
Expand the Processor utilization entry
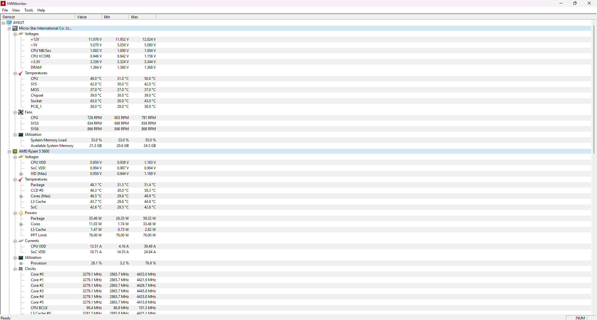[21, 263]
